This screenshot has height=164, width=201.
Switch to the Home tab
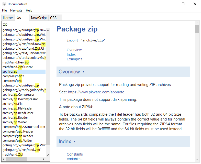click(8, 18)
